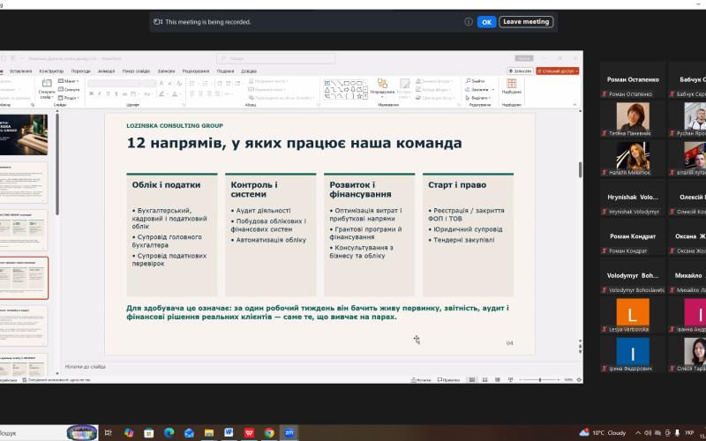Start slide show from status bar icon
Viewport: 706px width, 441px height.
pyautogui.click(x=510, y=380)
